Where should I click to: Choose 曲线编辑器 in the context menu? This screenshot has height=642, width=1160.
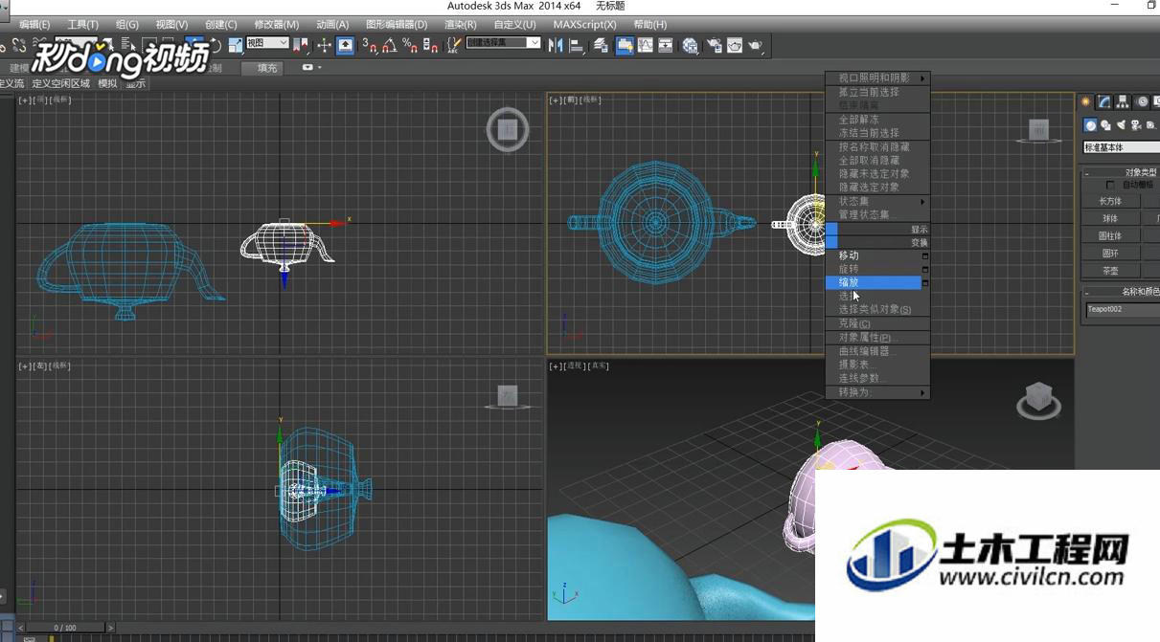(877, 351)
